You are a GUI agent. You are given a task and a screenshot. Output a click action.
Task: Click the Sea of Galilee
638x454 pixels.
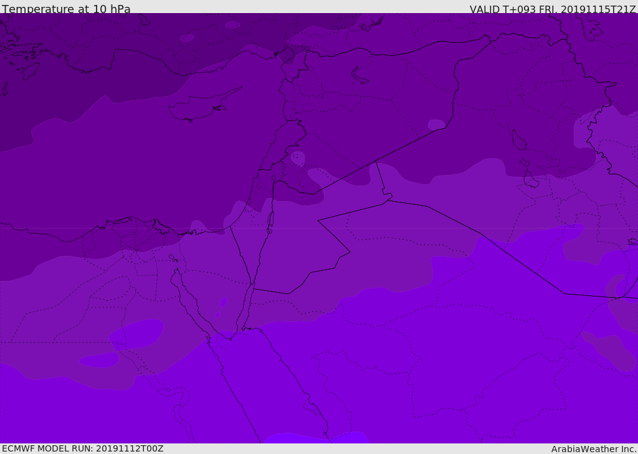pyautogui.click(x=274, y=179)
